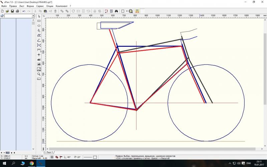Viewport: 267px width, 167px height.
Task: Open the Файл menu
Action: 4,6
